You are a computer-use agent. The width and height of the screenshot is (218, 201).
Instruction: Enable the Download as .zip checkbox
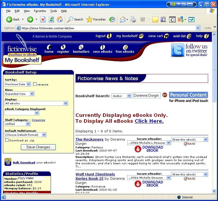[7, 140]
